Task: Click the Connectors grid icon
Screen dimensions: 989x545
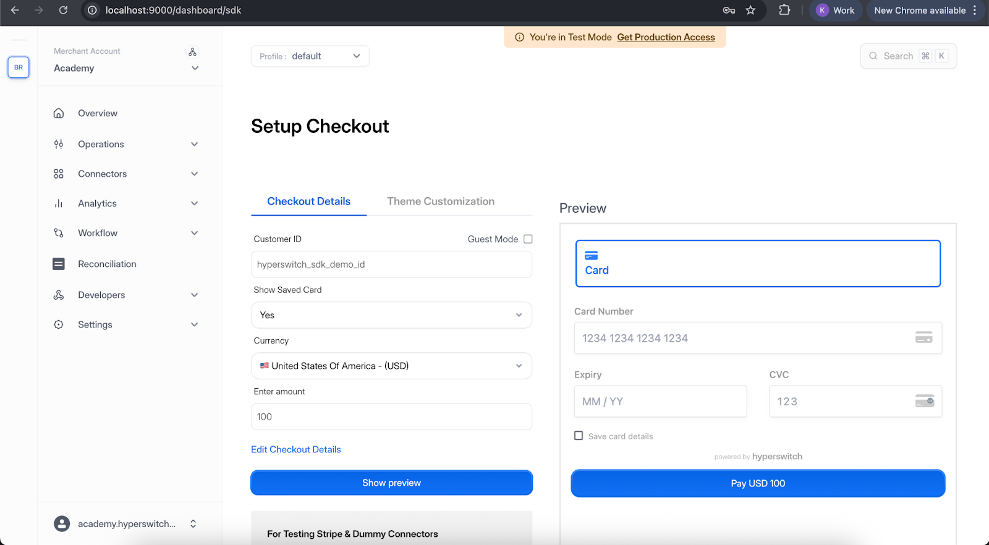Action: coord(59,174)
